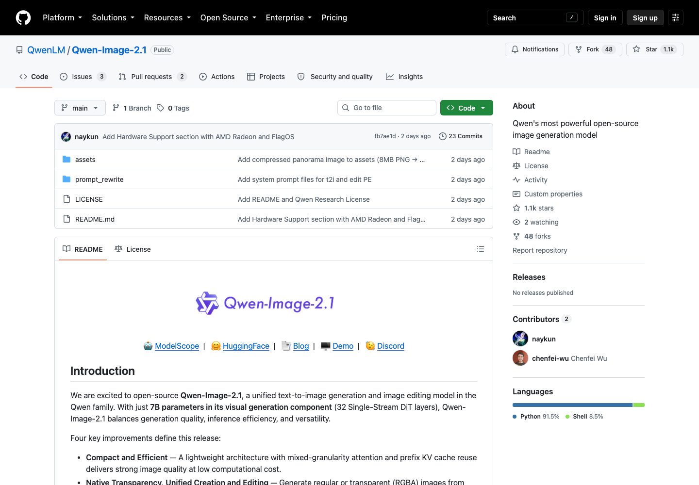The width and height of the screenshot is (699, 485).
Task: Open the README.md file name
Action: (x=95, y=219)
